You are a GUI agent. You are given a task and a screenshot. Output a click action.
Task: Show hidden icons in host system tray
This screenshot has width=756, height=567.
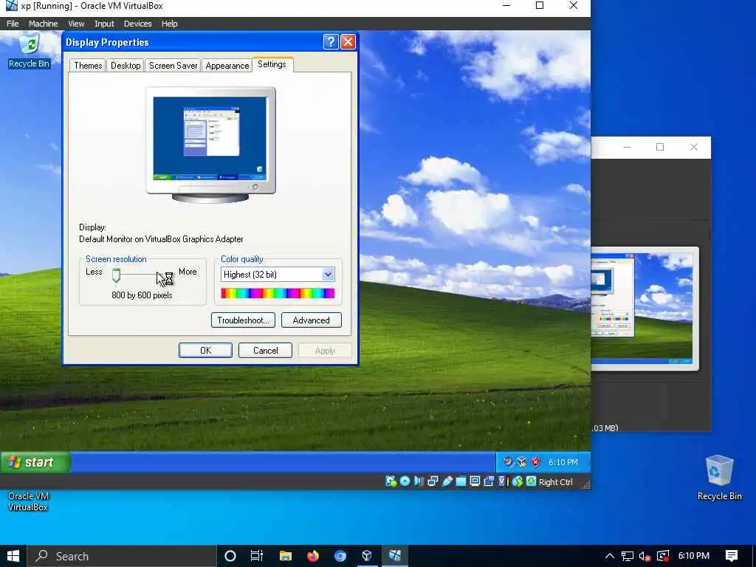pos(609,556)
